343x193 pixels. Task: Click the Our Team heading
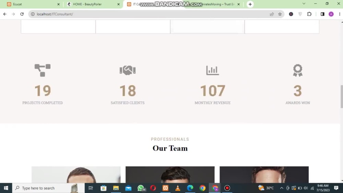coord(170,148)
